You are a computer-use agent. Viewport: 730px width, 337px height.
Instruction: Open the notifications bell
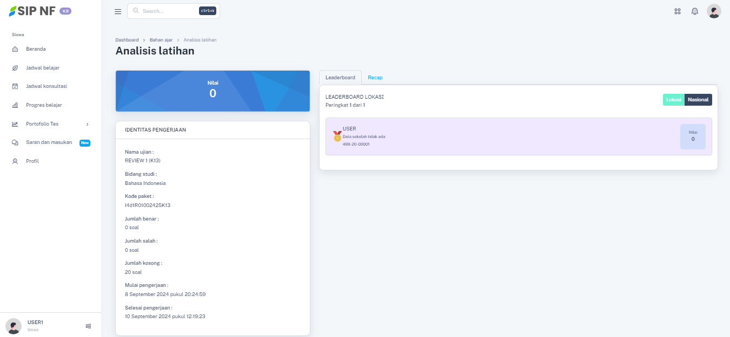[x=695, y=11]
